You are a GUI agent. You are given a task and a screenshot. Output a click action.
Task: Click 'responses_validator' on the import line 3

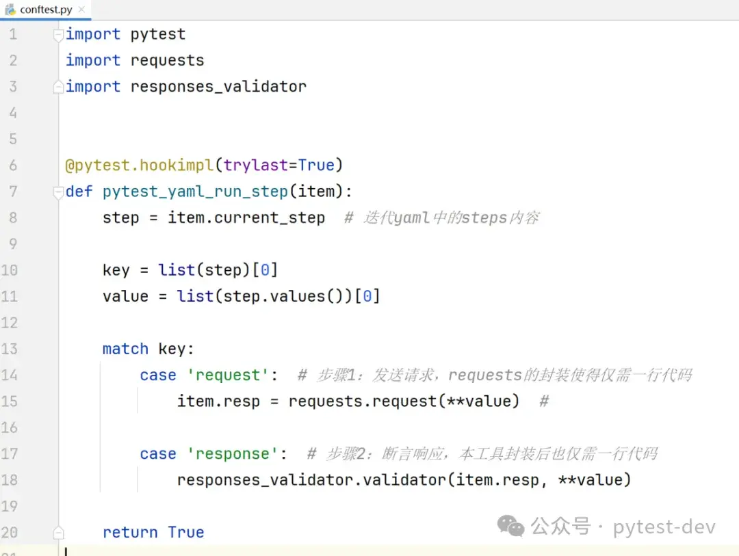(218, 87)
